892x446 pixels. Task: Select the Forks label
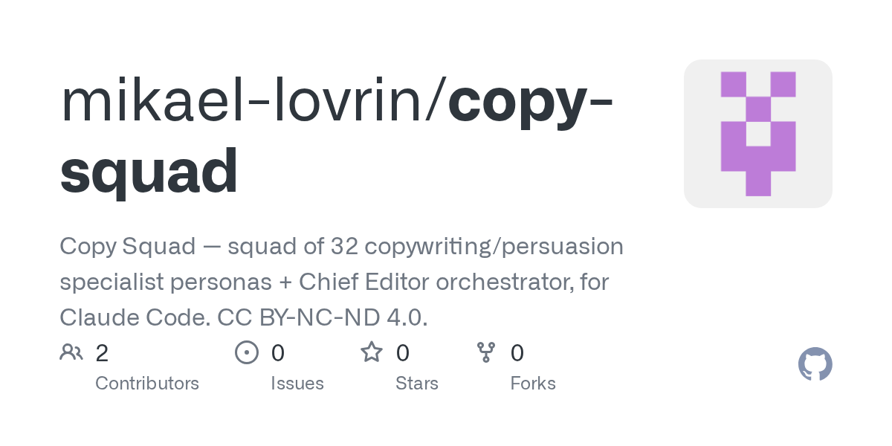coord(533,384)
